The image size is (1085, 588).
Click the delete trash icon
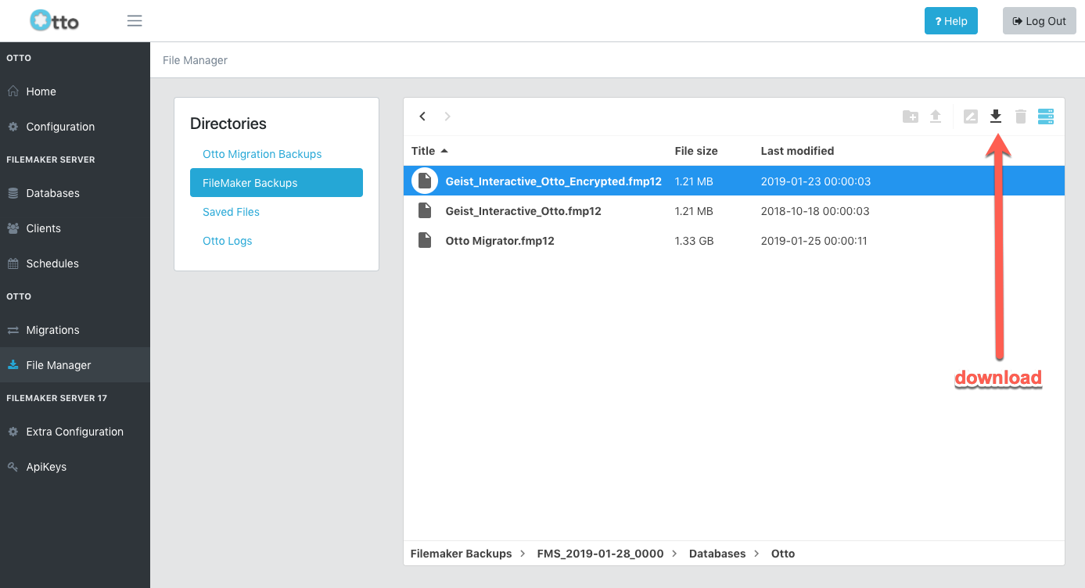pyautogui.click(x=1021, y=117)
